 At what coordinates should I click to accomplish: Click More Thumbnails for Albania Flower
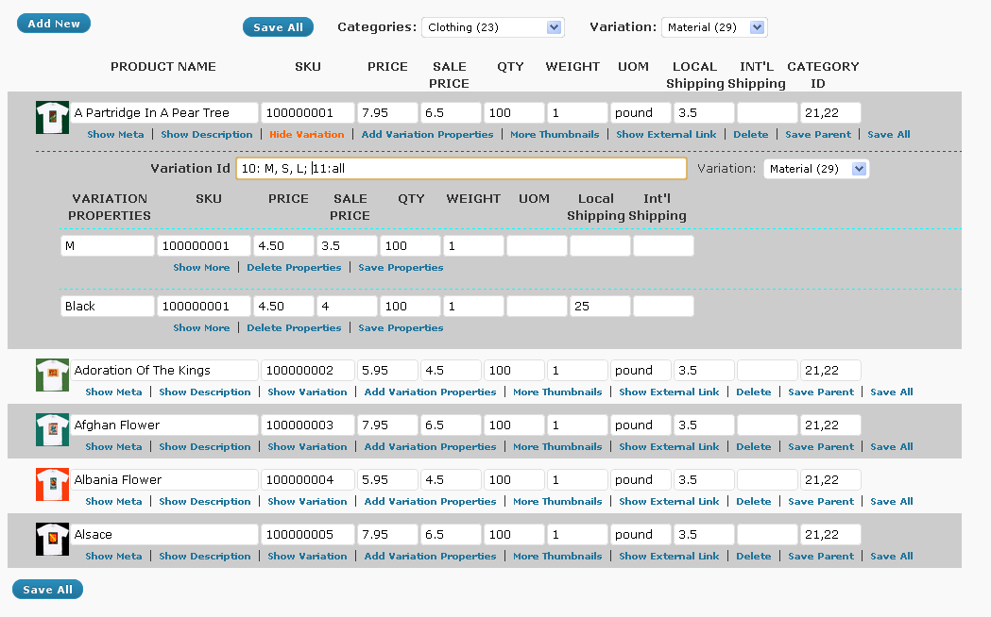point(557,502)
